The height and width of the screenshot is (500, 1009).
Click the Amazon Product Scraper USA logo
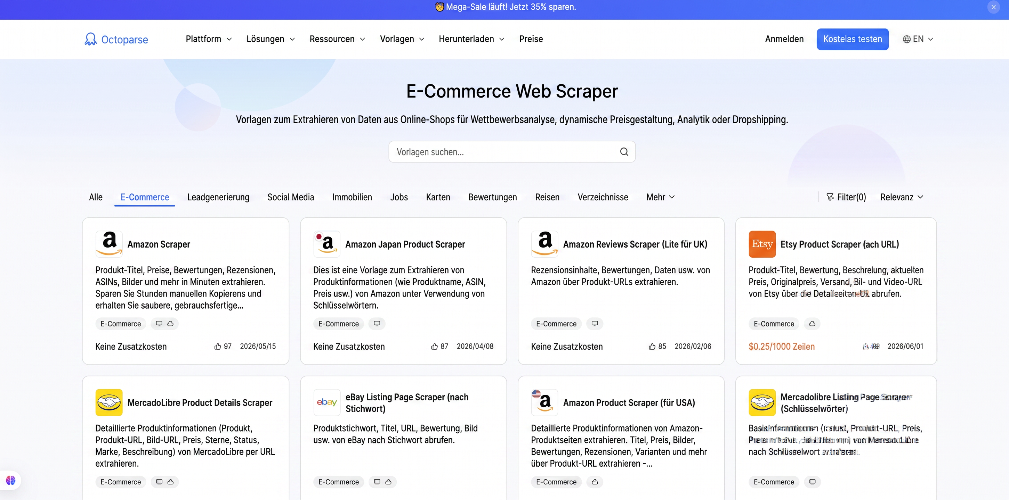[544, 402]
